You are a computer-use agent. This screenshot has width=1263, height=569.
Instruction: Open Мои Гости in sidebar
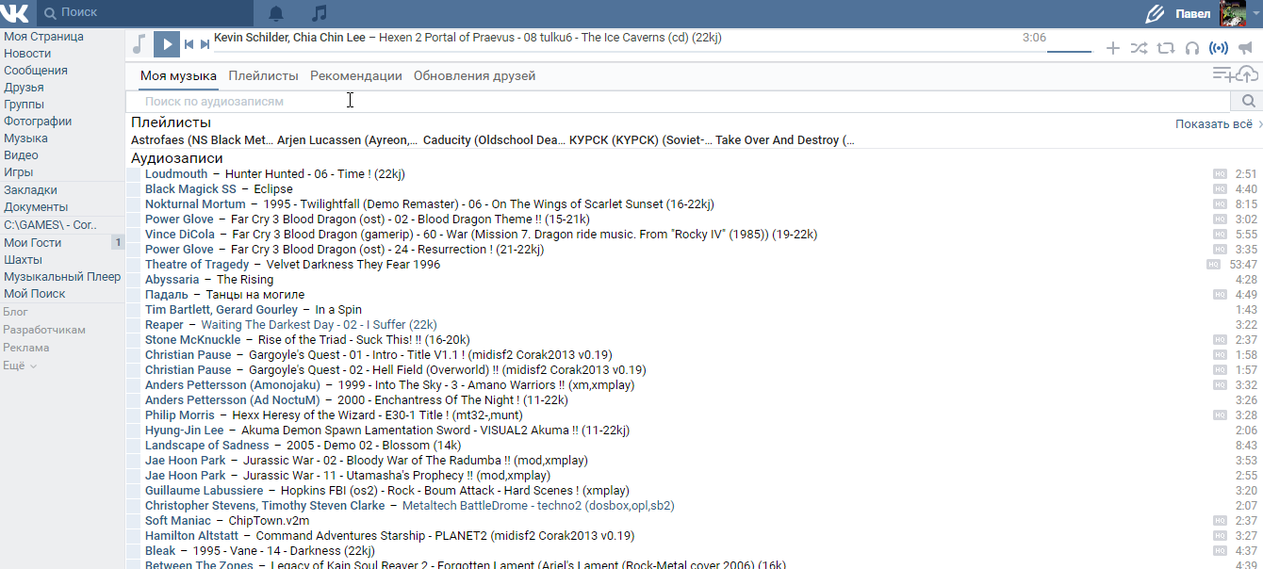33,243
